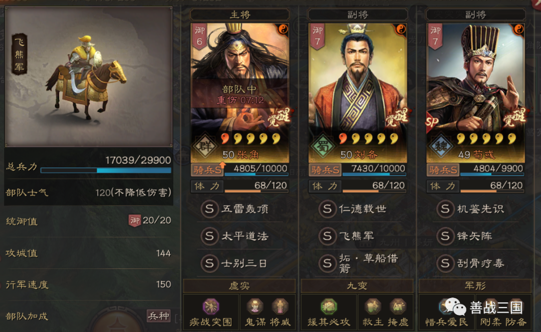Click the 蜀 faction badge on 刘备
The image size is (541, 332).
[x=323, y=146]
